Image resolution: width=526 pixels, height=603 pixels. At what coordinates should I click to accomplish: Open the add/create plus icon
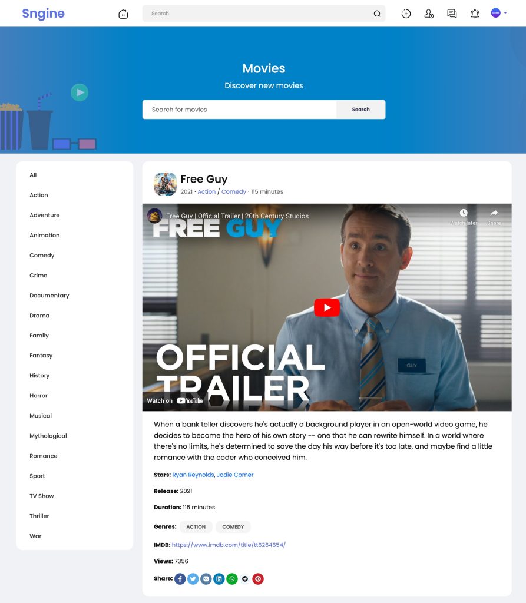406,14
